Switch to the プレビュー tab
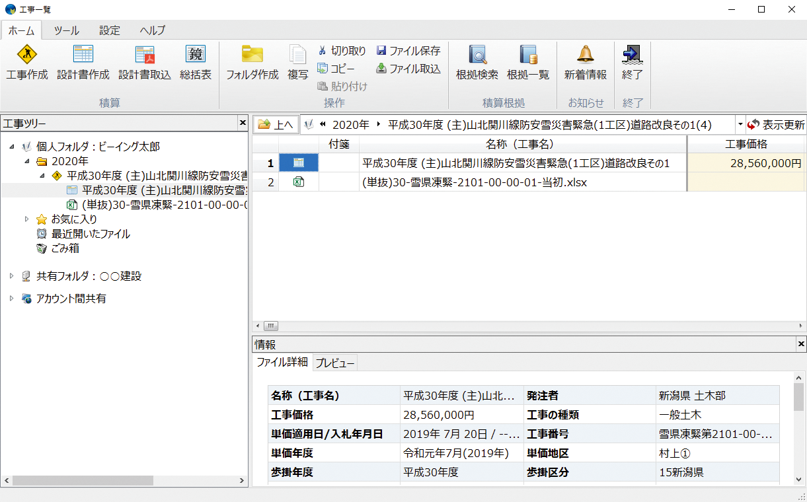807x502 pixels. click(x=335, y=363)
